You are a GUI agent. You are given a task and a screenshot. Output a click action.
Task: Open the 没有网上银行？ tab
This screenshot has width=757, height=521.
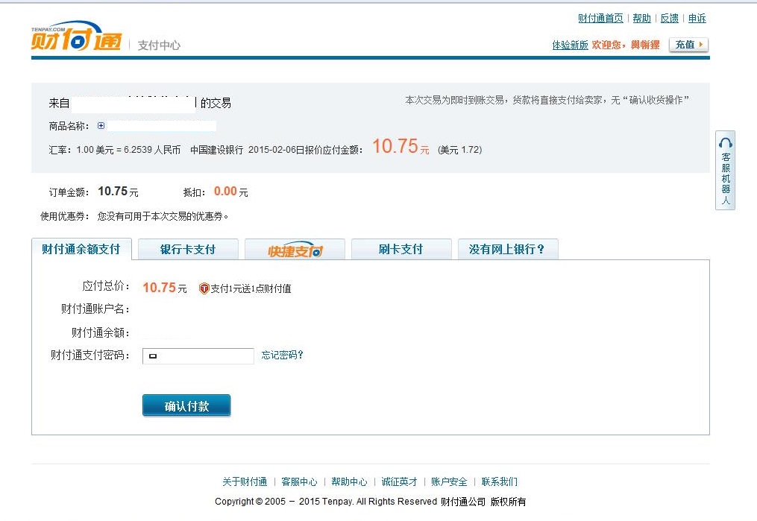(508, 250)
